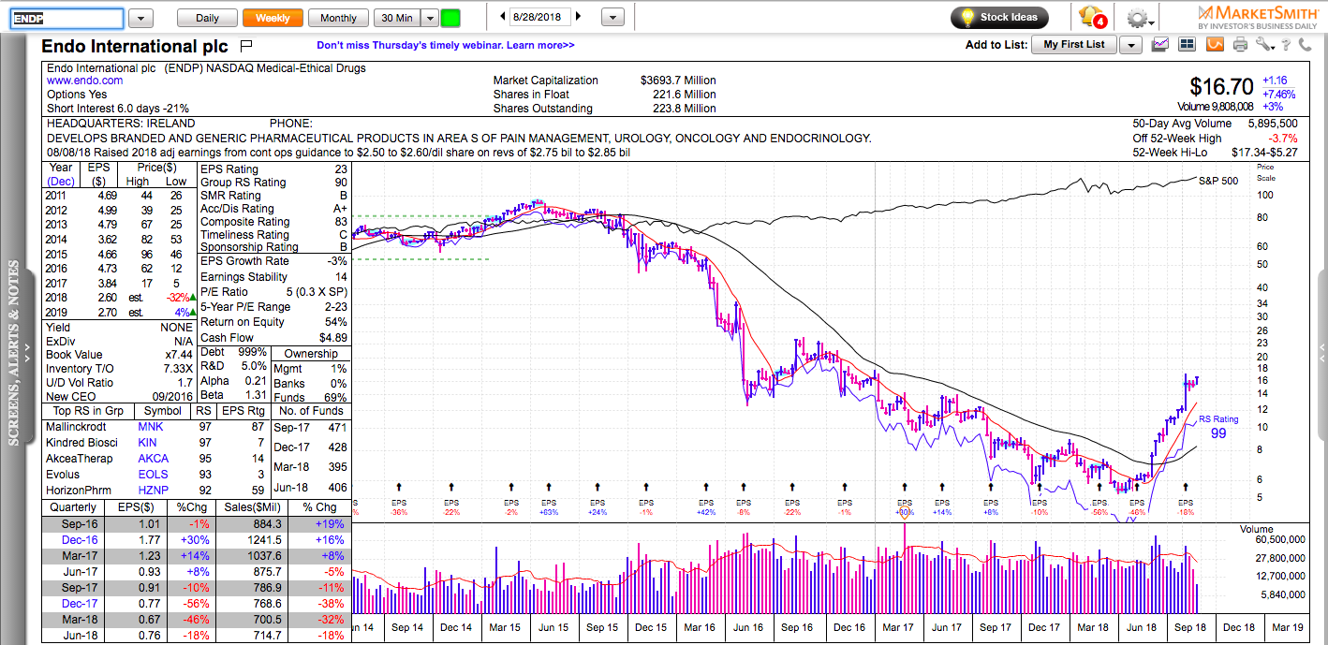Advance to the next date arrow
Screen dimensions: 1328x645
click(579, 17)
